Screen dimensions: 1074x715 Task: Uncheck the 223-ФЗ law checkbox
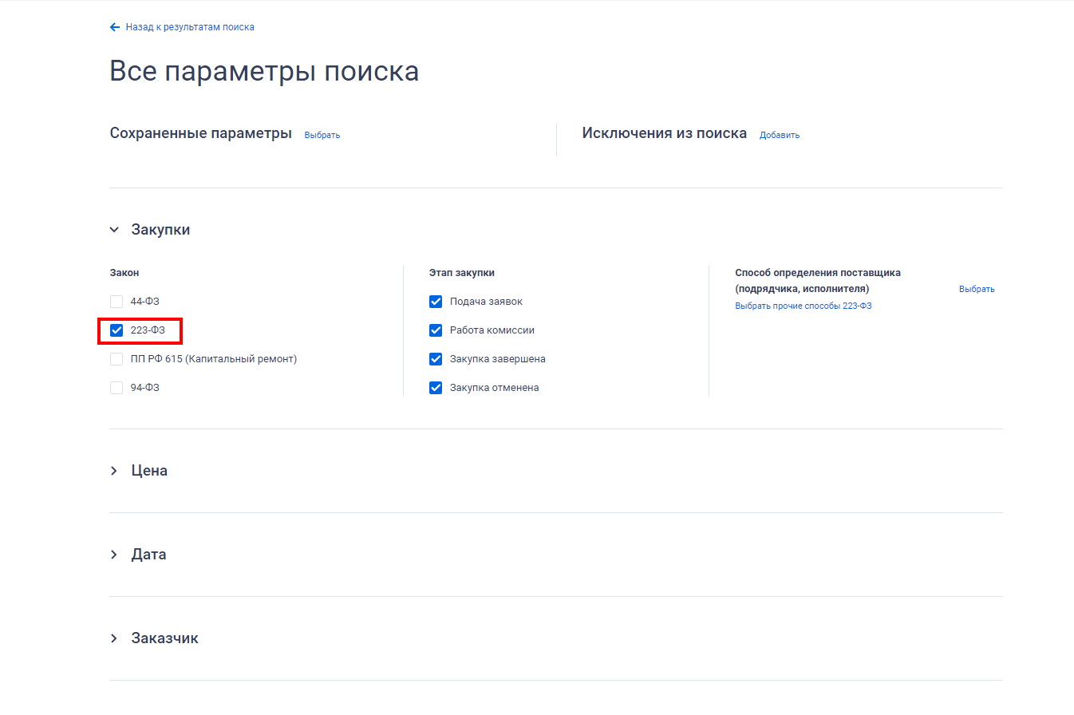point(116,330)
